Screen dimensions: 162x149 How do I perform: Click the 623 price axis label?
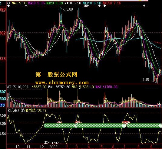(x=3, y=59)
